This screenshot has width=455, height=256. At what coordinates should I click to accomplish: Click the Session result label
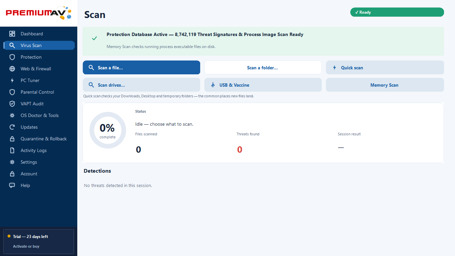coord(349,134)
